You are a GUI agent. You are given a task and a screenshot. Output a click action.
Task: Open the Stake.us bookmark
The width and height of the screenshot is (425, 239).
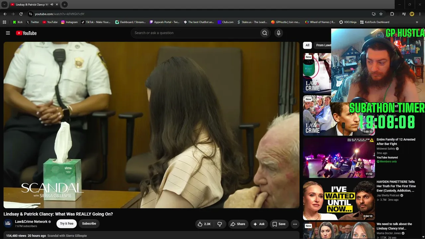(x=252, y=22)
